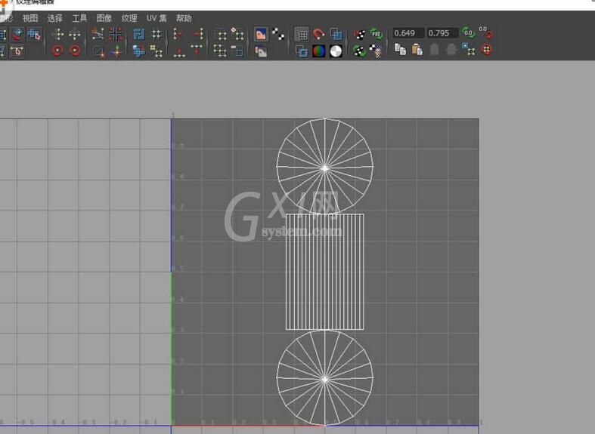The width and height of the screenshot is (595, 434).
Task: Toggle the View Grid button
Action: click(302, 35)
